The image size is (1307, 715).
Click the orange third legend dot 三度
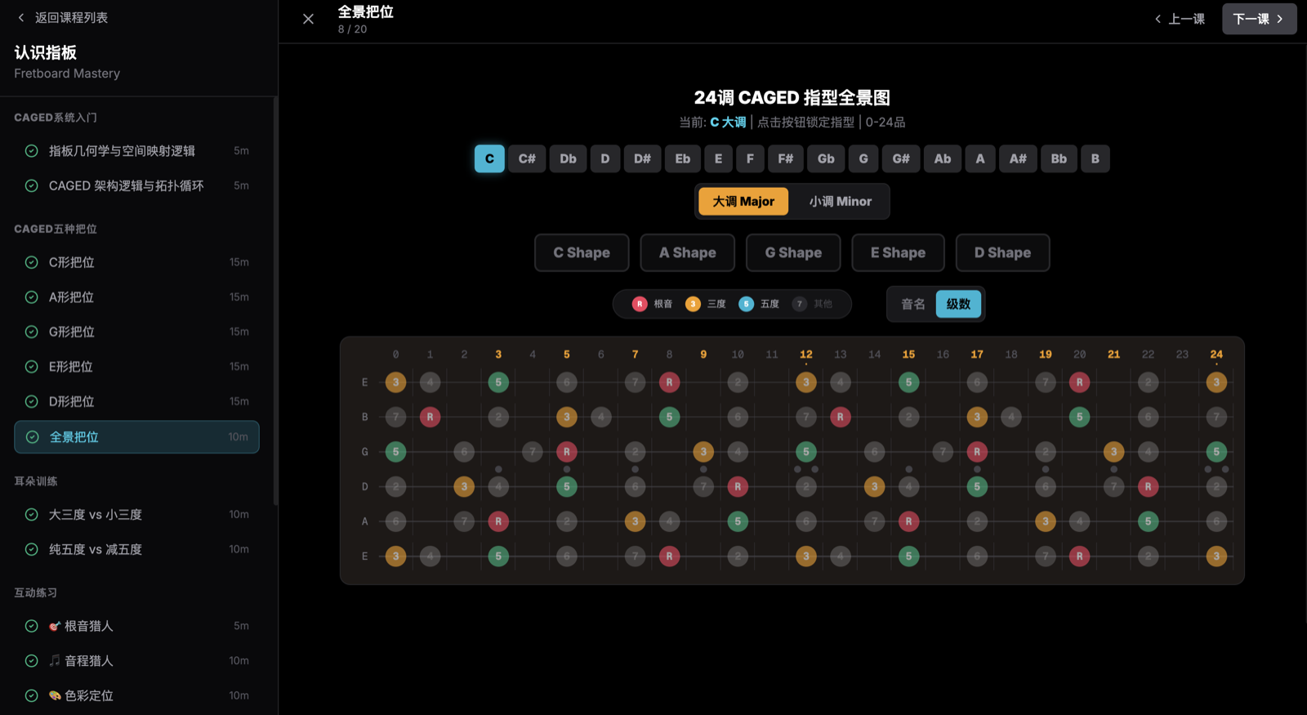tap(693, 304)
